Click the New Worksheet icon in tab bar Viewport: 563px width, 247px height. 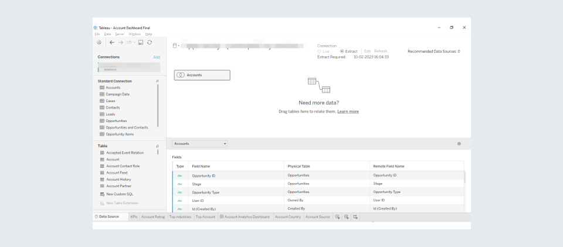(x=337, y=217)
